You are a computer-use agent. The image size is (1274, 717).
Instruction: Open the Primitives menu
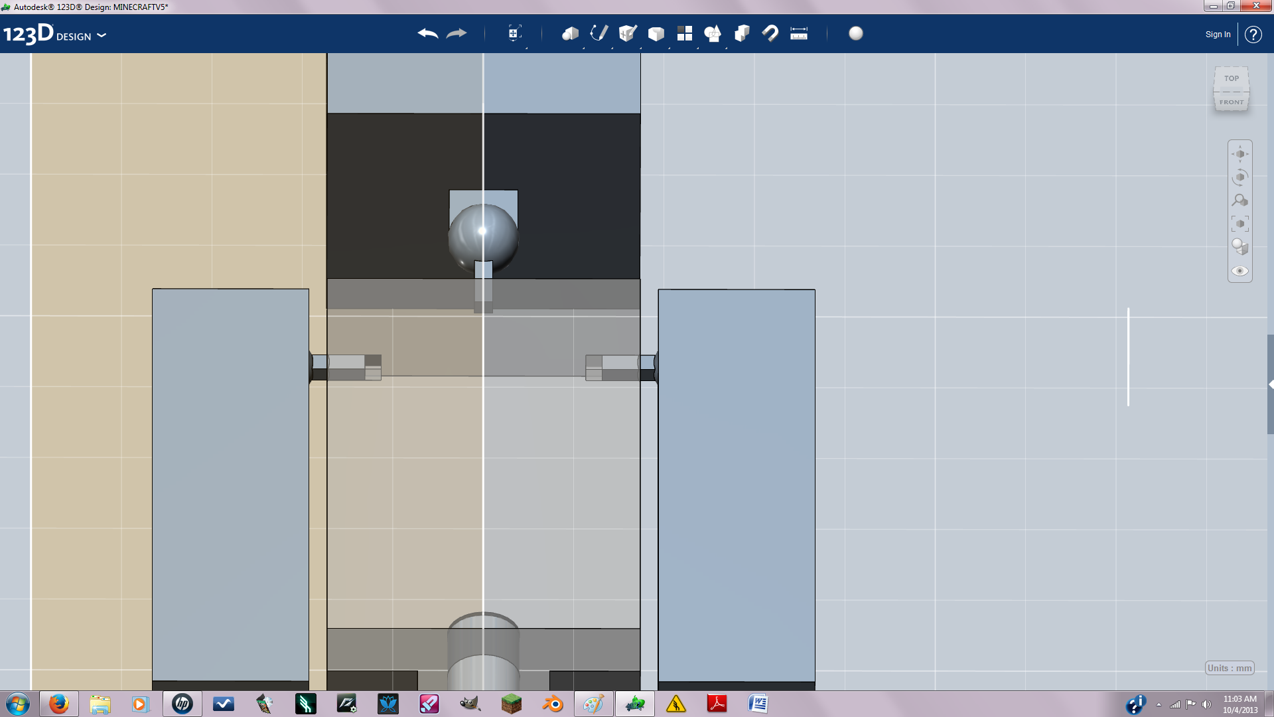[x=570, y=33]
